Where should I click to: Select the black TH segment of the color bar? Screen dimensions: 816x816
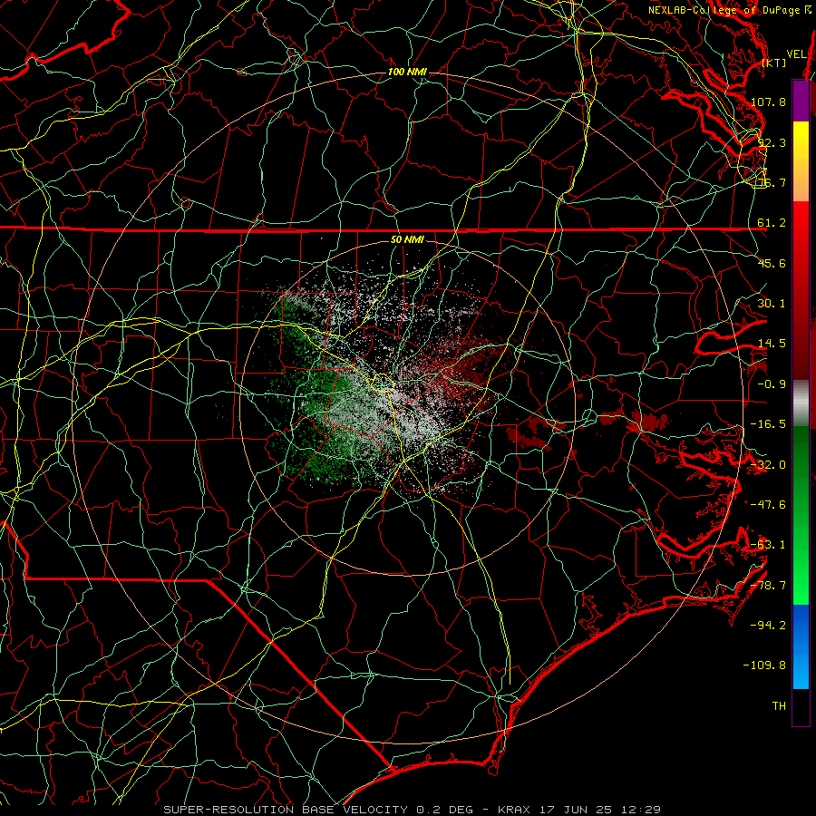tap(801, 707)
